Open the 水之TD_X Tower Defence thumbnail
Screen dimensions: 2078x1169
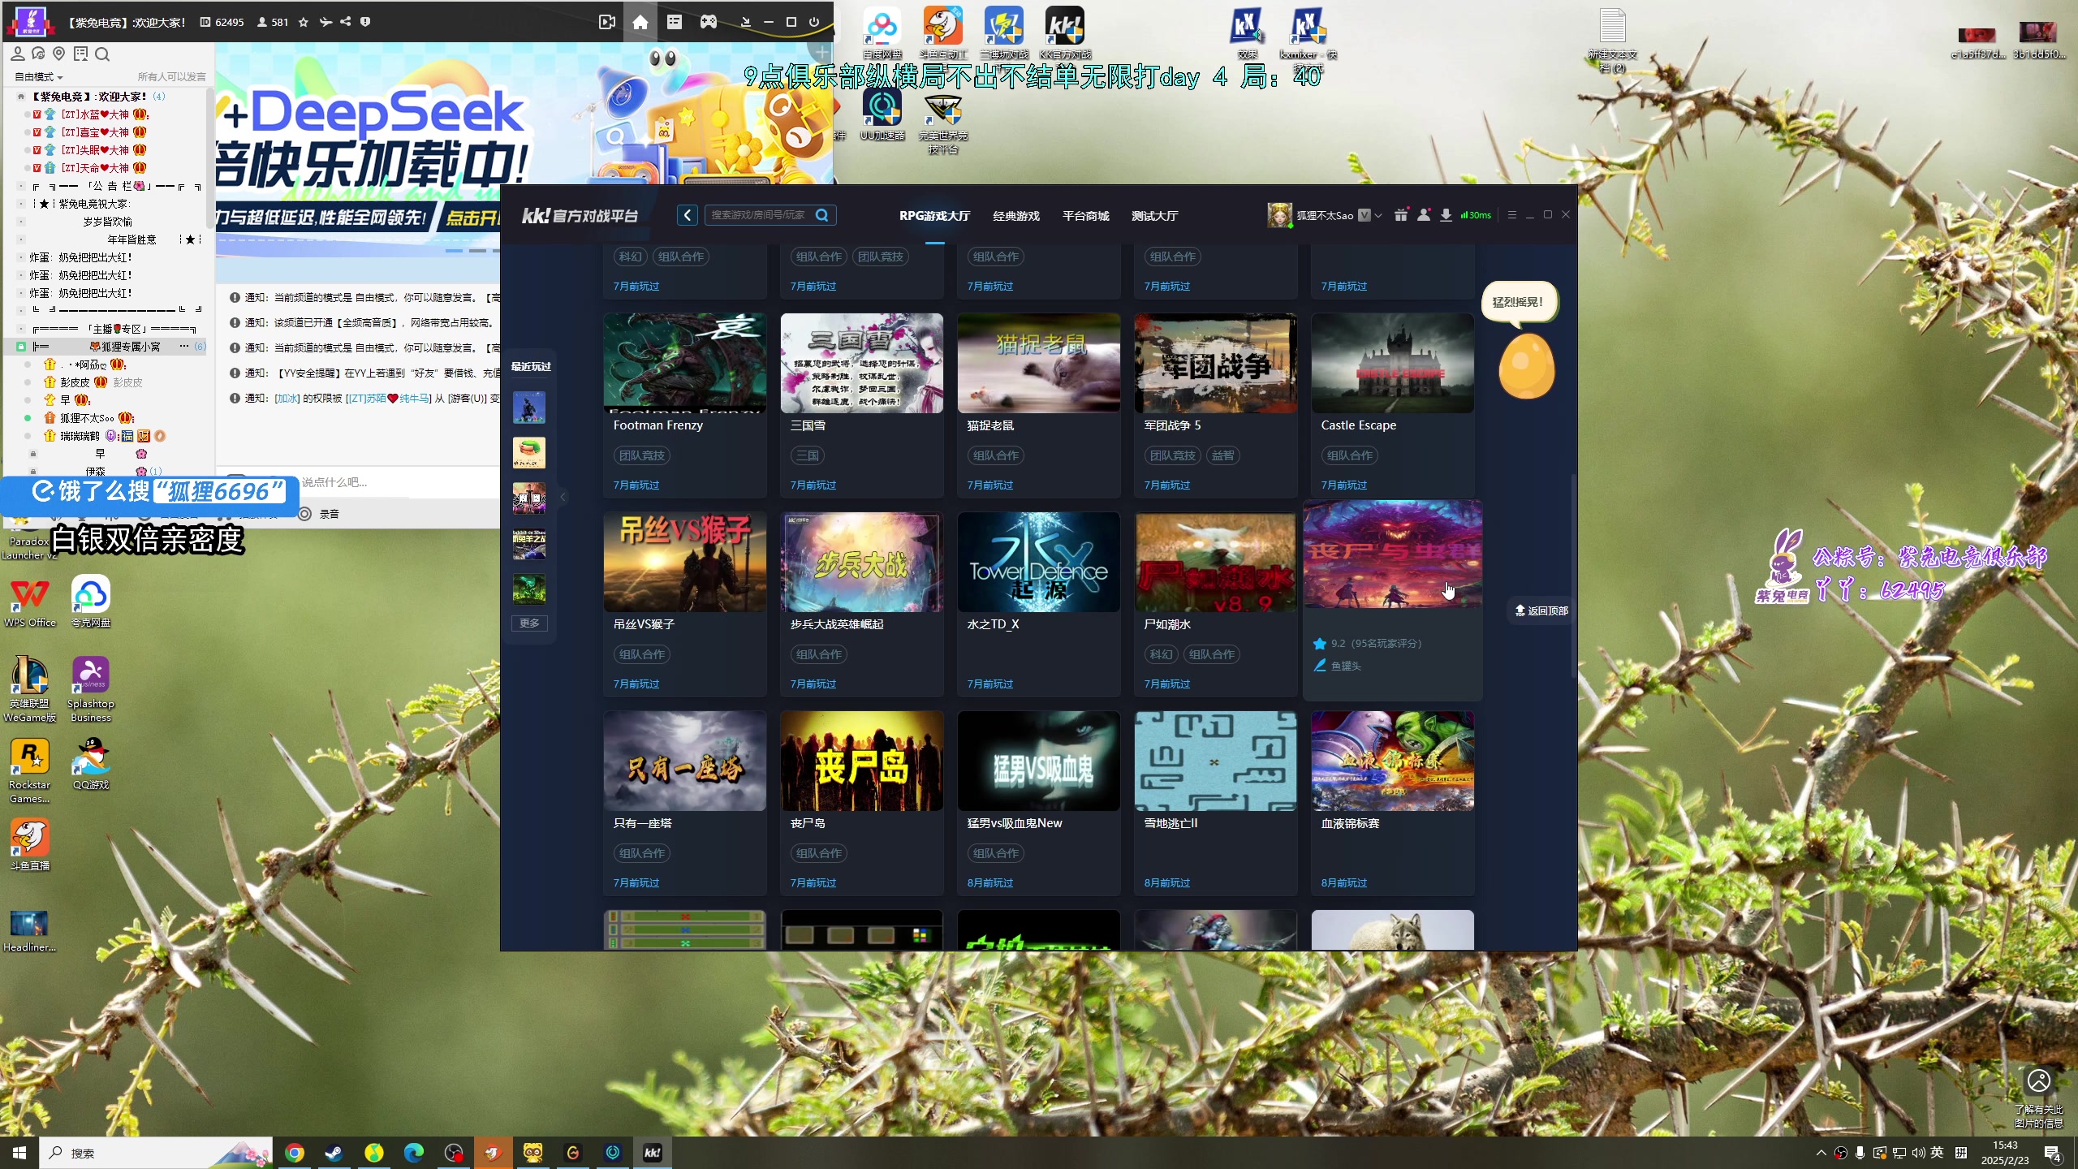1038,562
